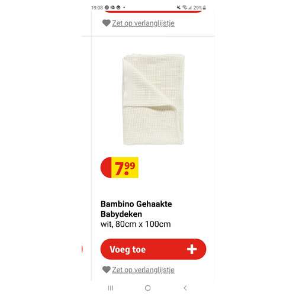Tap the Wi-Fi signal status icon
This screenshot has height=296, width=296.
coord(185,8)
